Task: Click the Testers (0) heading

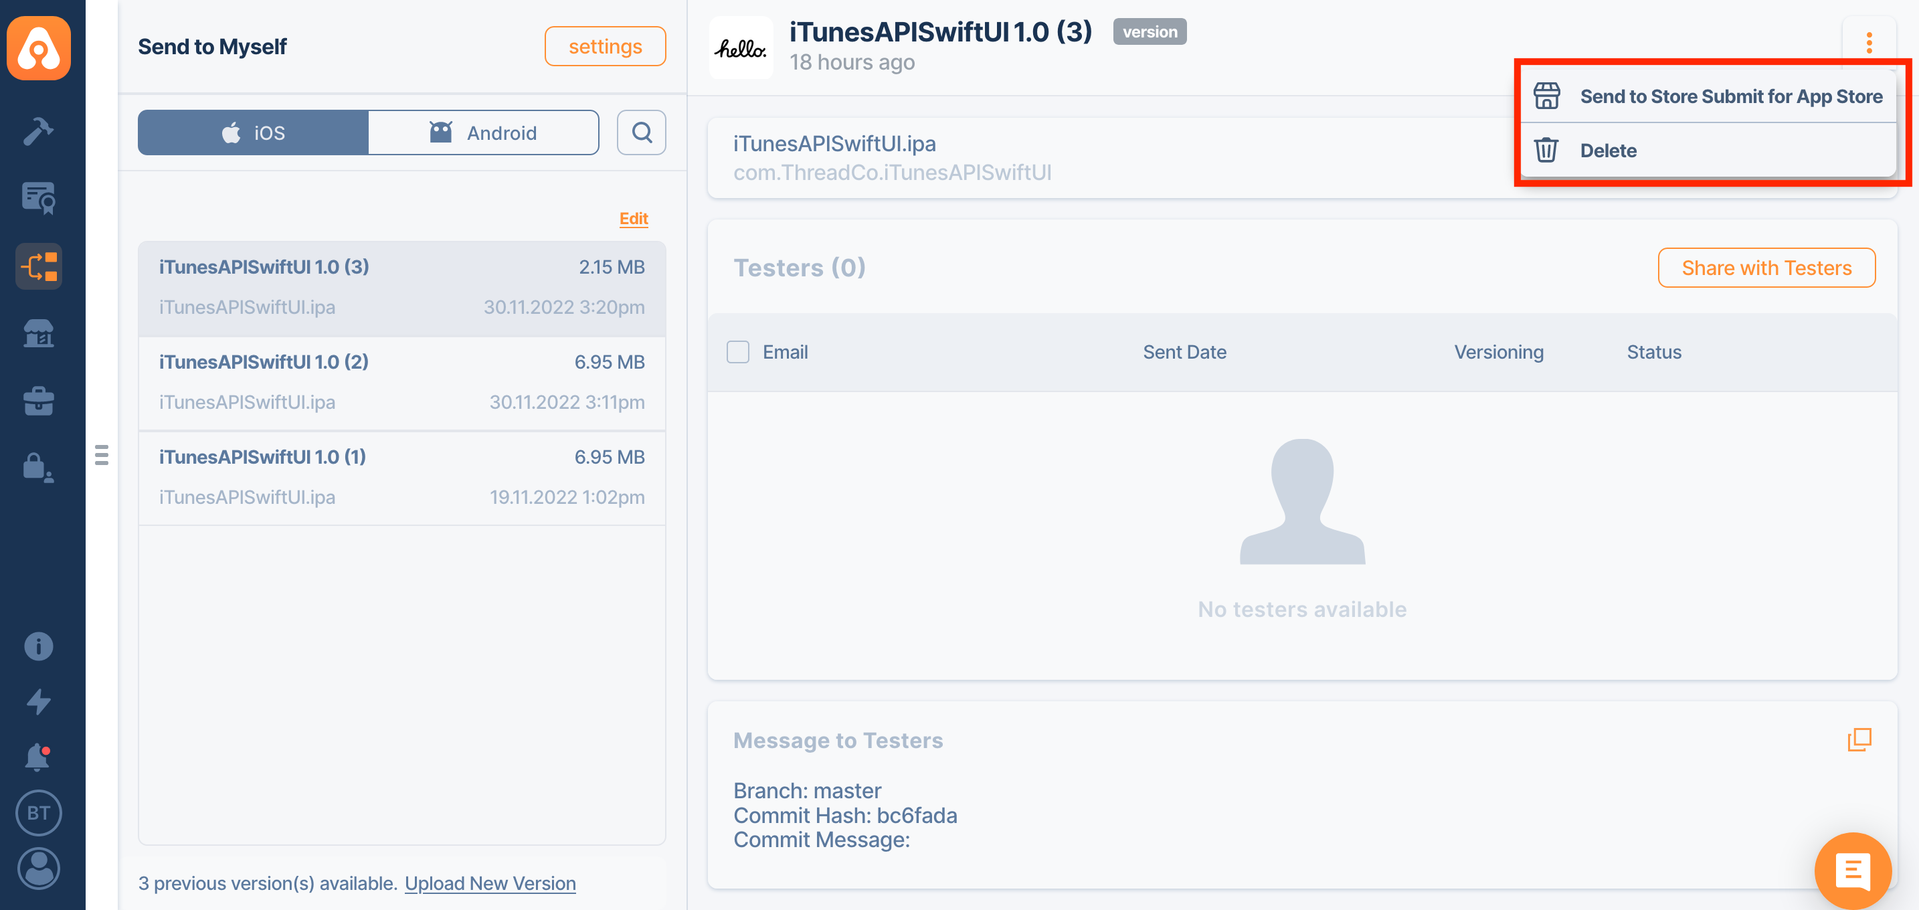Action: click(800, 268)
